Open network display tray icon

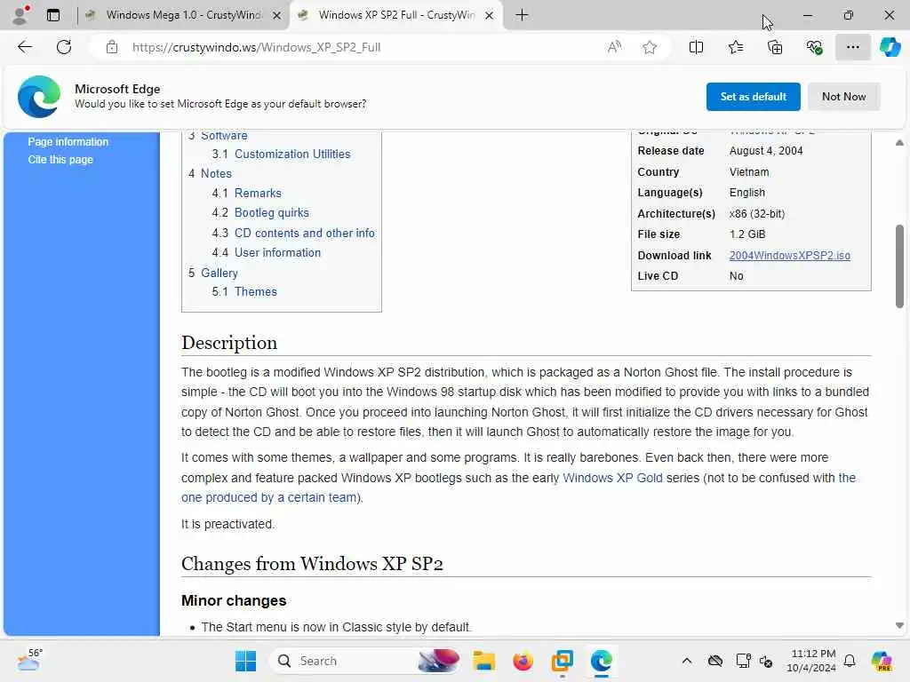point(743,661)
